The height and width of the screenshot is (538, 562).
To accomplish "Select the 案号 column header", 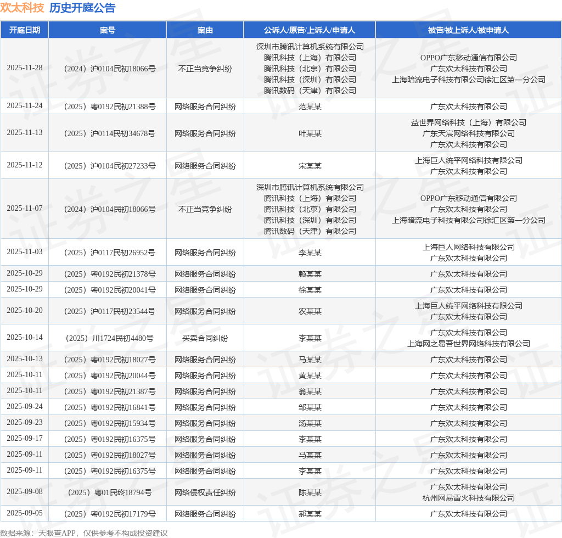I will [108, 30].
